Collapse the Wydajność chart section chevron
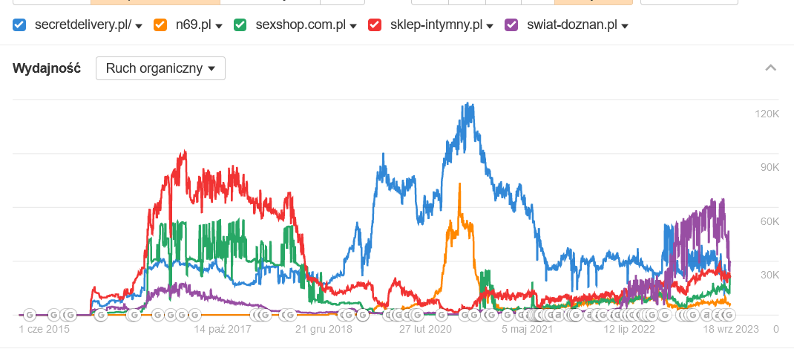Image resolution: width=794 pixels, height=349 pixels. (x=770, y=68)
